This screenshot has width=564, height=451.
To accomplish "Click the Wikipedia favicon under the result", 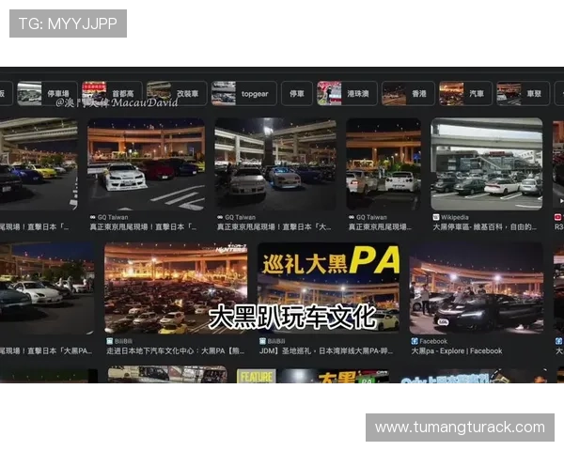I will tap(436, 217).
